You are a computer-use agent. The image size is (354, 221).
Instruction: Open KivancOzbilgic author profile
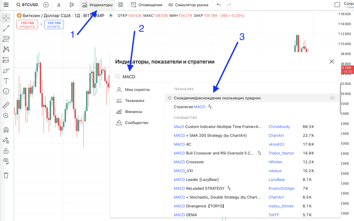(281, 188)
